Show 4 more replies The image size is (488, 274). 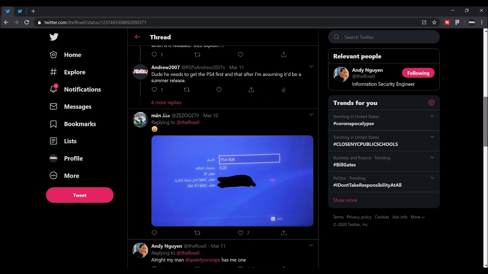166,102
